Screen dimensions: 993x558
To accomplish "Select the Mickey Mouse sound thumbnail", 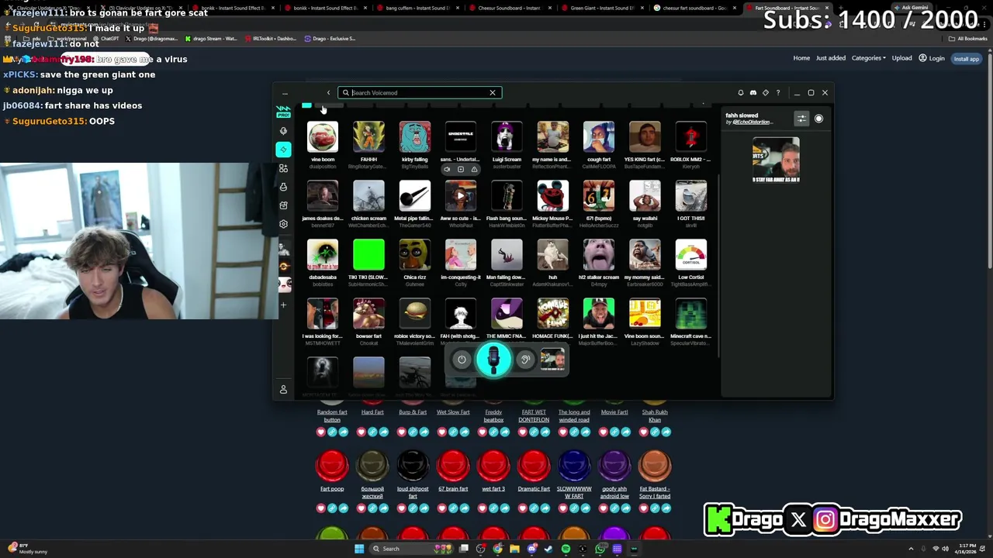I will (552, 196).
